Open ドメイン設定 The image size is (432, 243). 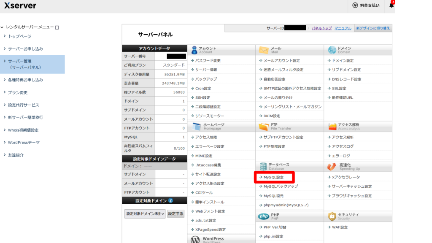343,61
